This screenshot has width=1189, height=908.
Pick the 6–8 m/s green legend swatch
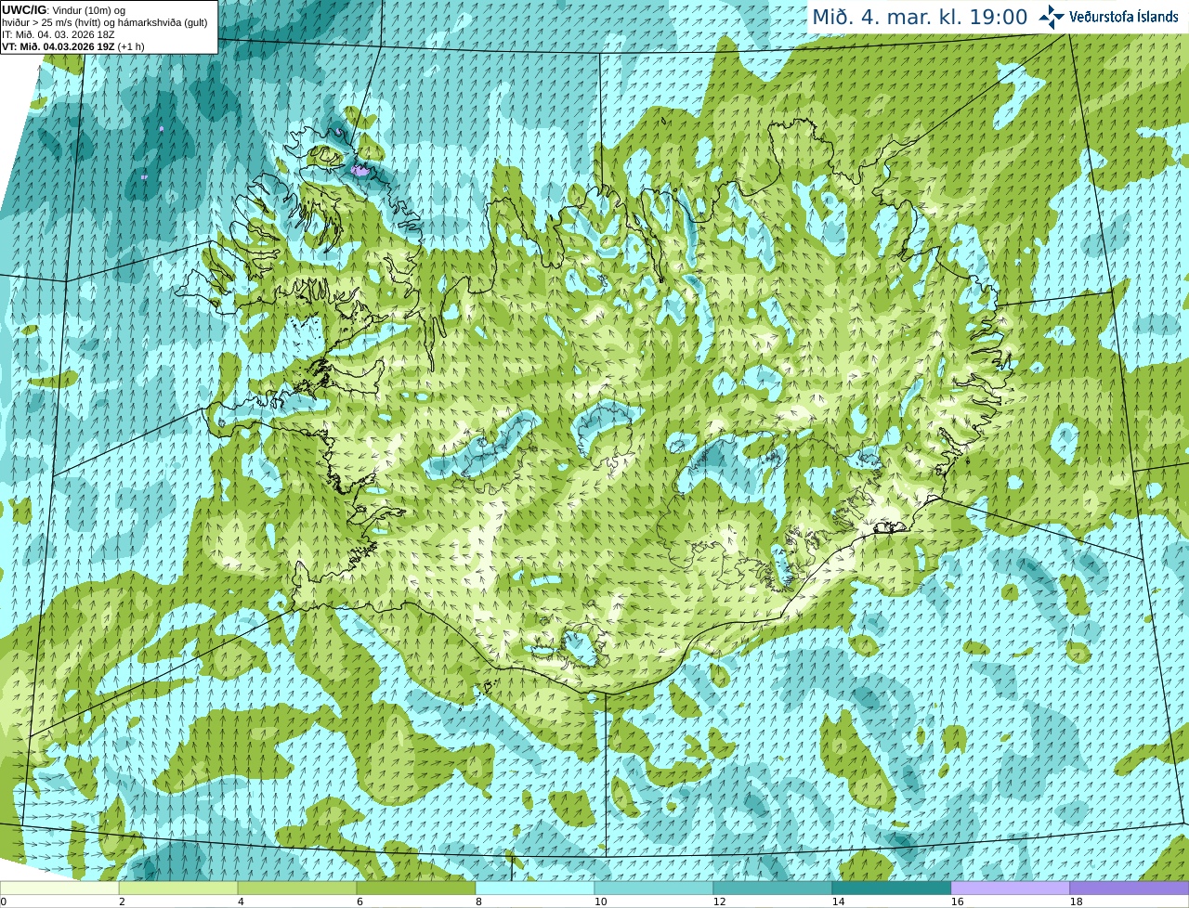click(x=416, y=888)
